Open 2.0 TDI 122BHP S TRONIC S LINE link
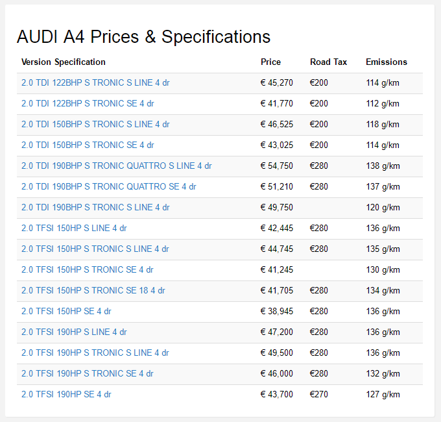Image resolution: width=441 pixels, height=422 pixels. tap(95, 83)
